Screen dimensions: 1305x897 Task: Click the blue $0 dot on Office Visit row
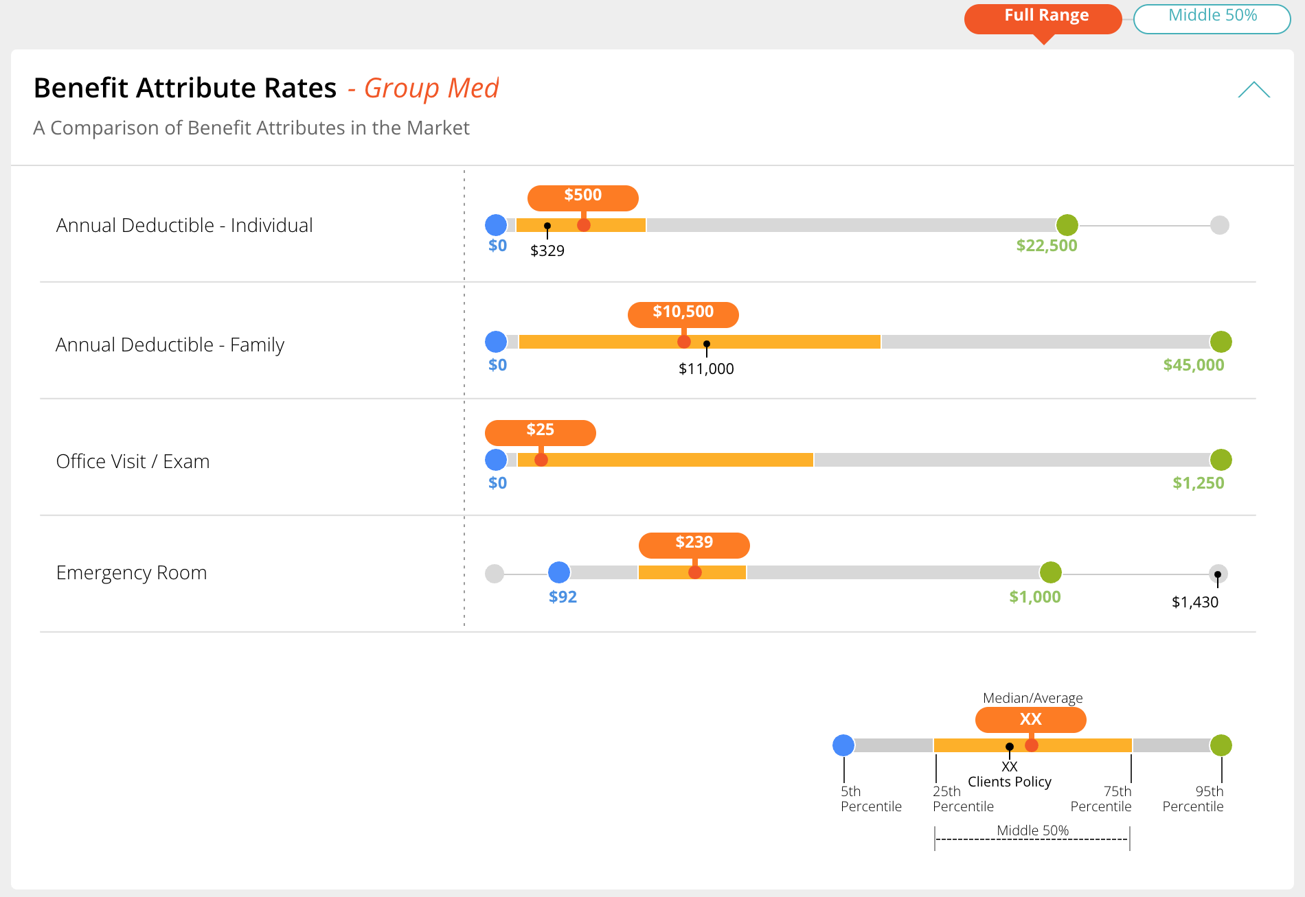(x=496, y=459)
